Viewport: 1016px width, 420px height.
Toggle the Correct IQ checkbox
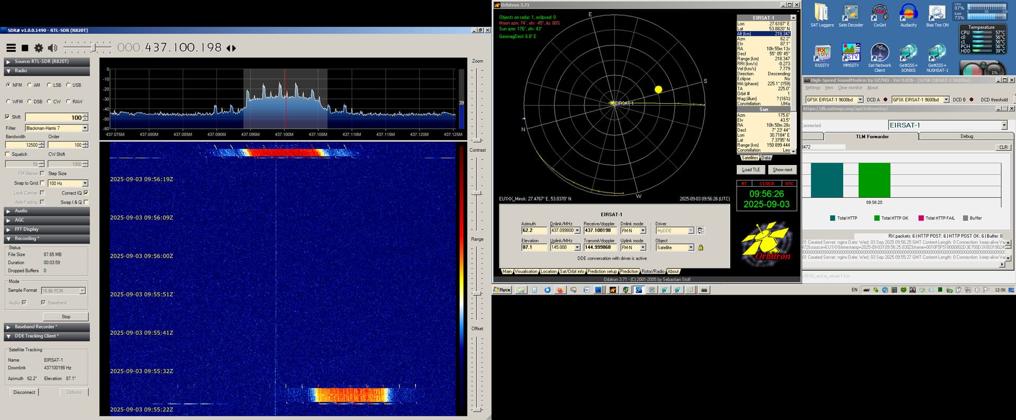coord(86,193)
